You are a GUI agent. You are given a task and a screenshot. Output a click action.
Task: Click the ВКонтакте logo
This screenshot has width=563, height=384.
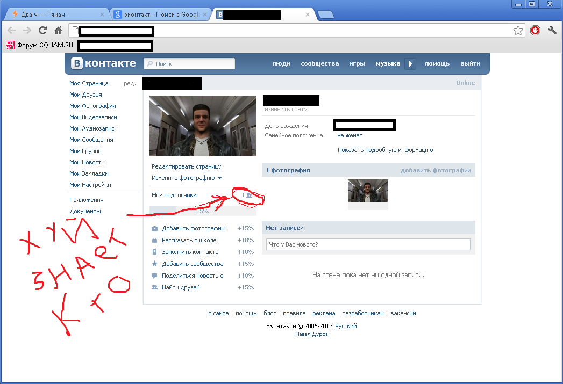[x=103, y=63]
